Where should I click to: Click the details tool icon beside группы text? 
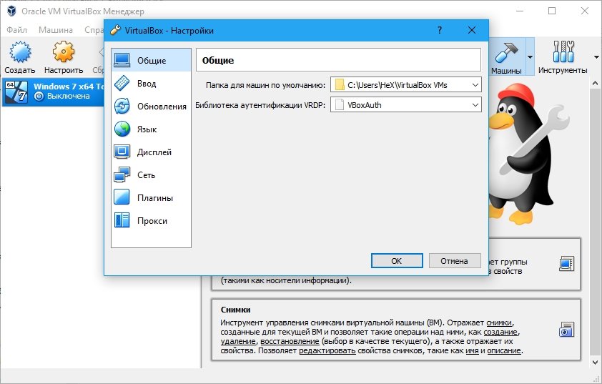[x=567, y=263]
